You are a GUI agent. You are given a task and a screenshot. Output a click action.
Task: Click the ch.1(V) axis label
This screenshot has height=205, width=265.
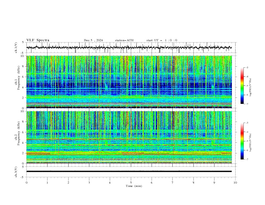pyautogui.click(x=16, y=48)
